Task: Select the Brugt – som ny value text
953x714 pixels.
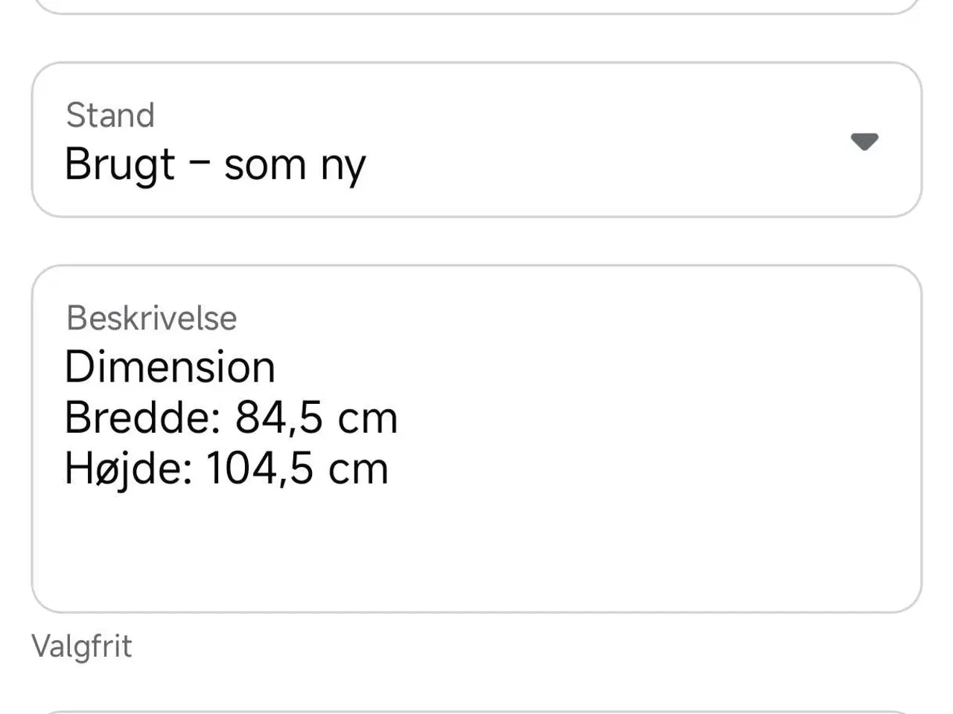Action: pos(215,164)
